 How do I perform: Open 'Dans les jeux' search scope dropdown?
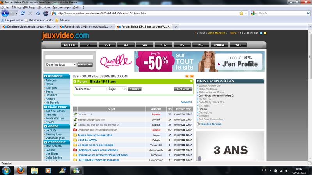point(61,65)
